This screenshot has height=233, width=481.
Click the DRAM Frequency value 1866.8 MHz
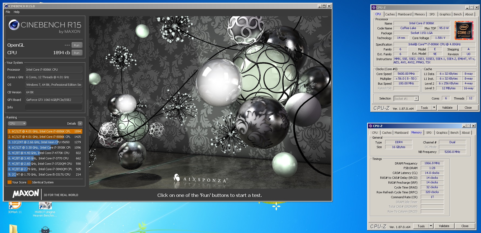click(x=432, y=163)
